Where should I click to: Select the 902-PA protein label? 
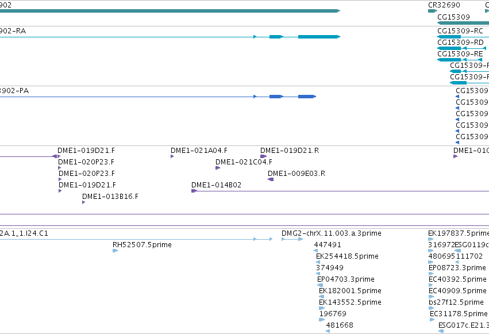14,91
